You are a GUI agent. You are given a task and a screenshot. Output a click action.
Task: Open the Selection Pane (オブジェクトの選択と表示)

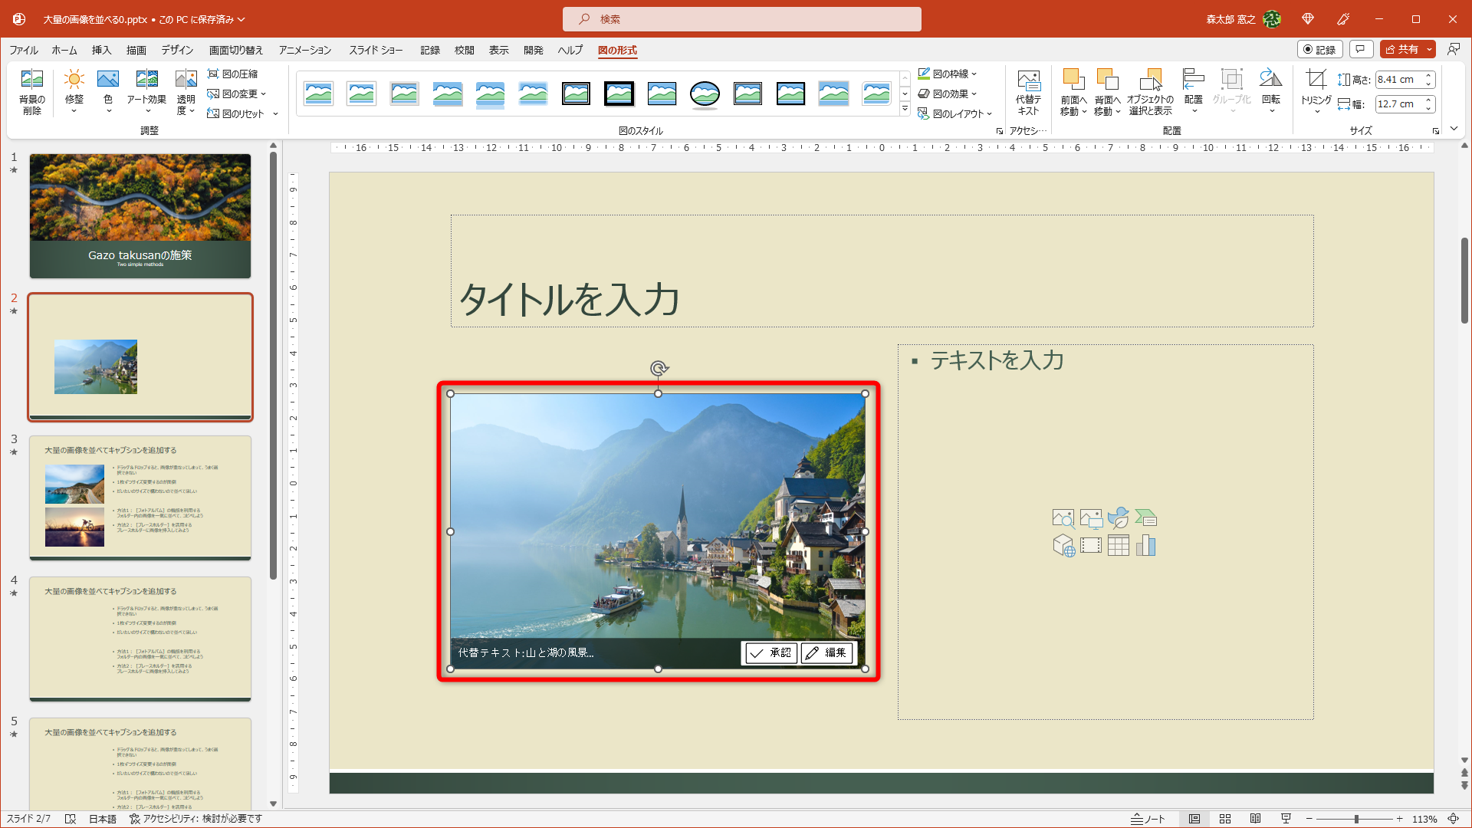click(x=1150, y=81)
